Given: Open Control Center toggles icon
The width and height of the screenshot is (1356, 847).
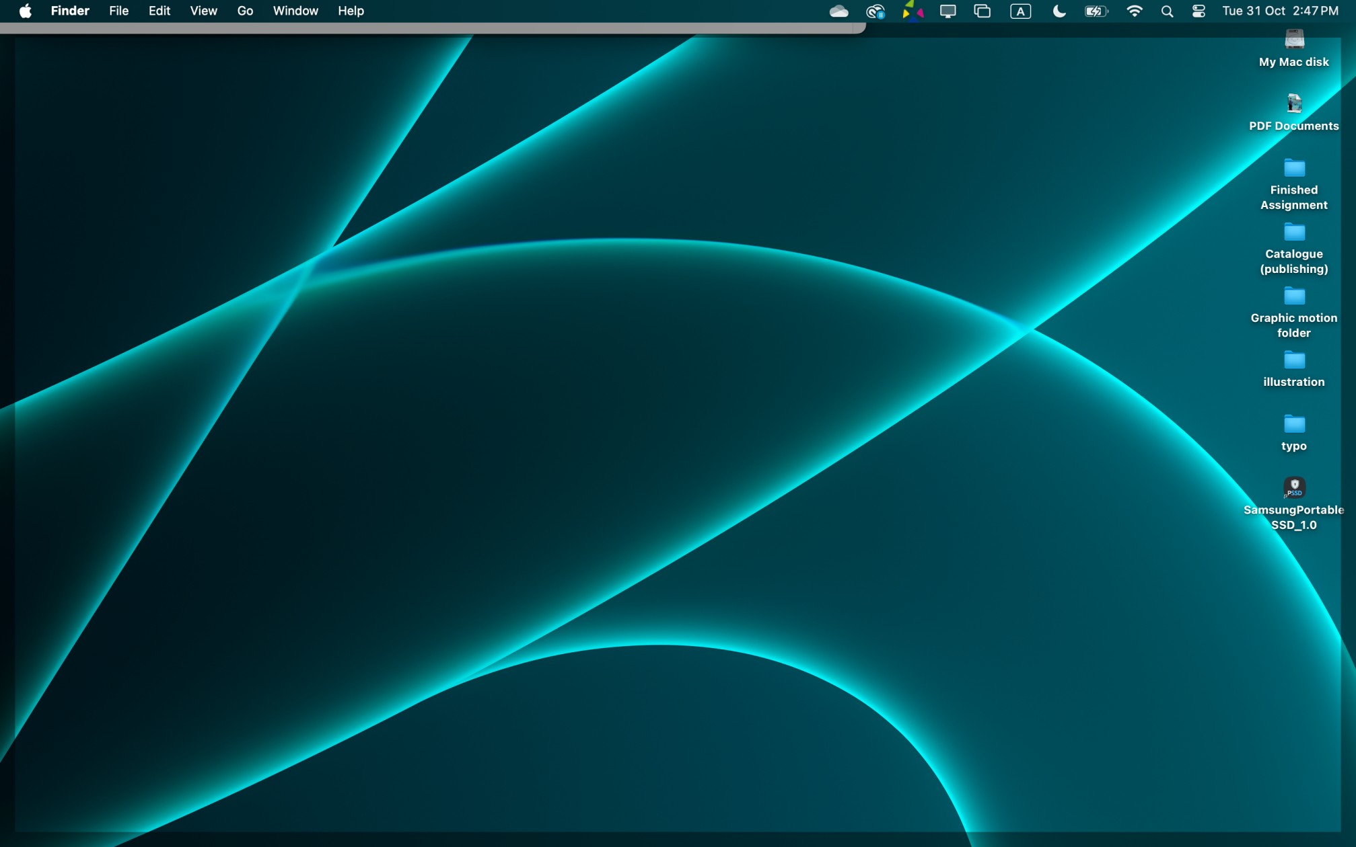Looking at the screenshot, I should tap(1199, 11).
